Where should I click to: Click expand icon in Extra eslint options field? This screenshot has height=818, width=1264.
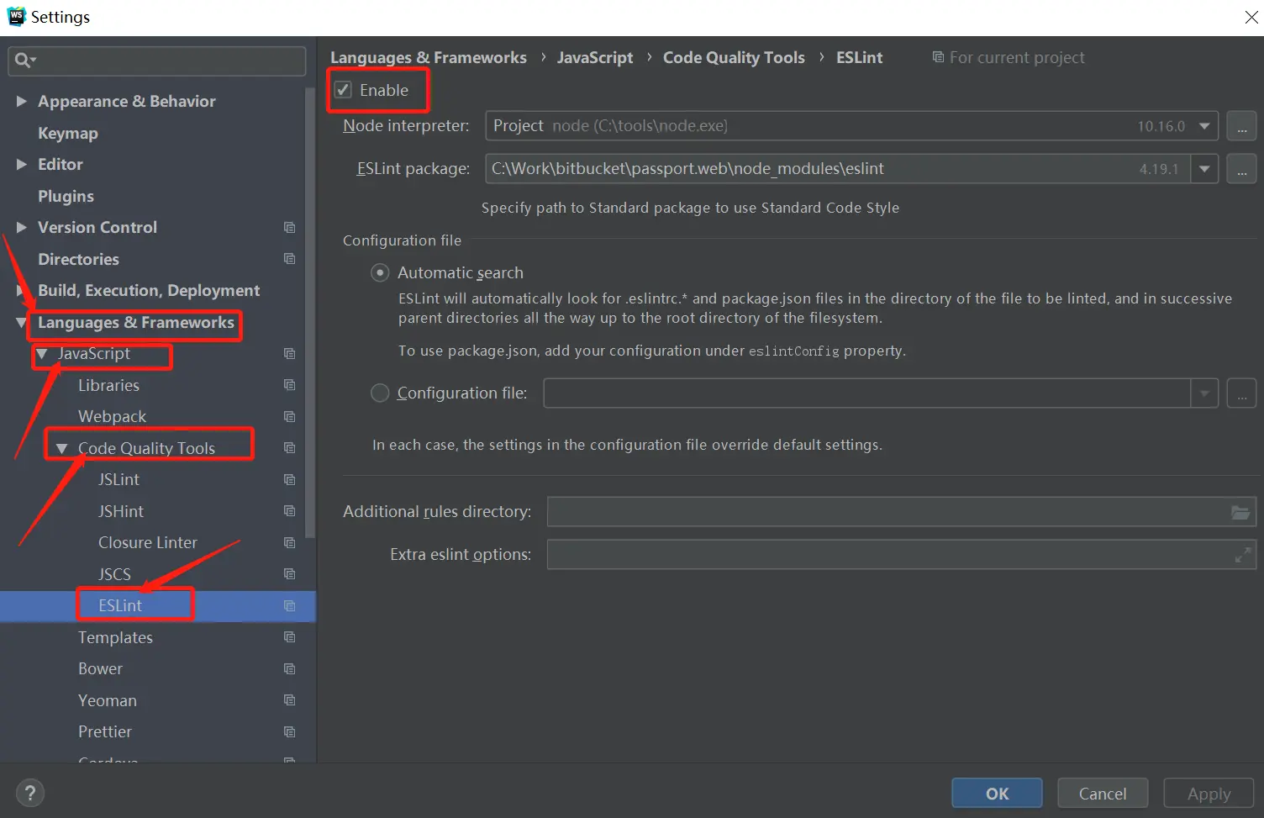(x=1242, y=555)
